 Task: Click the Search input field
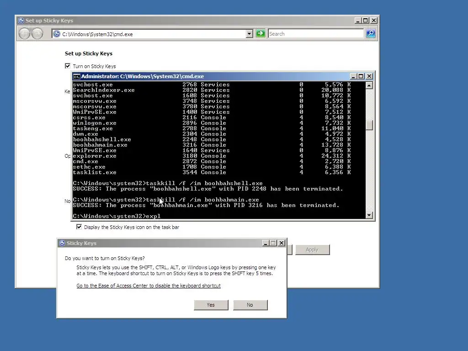point(316,34)
